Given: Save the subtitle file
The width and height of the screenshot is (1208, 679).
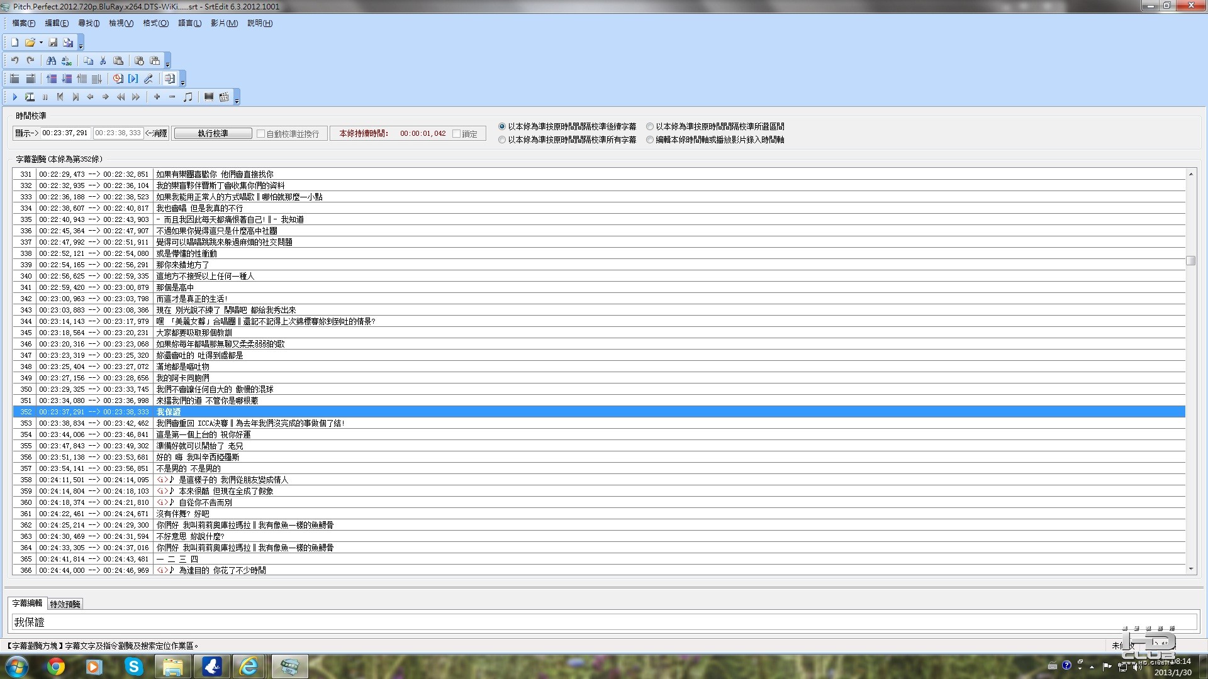Looking at the screenshot, I should pyautogui.click(x=53, y=42).
